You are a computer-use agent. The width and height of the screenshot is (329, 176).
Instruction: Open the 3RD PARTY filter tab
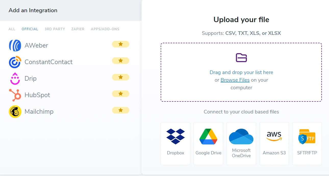(55, 29)
